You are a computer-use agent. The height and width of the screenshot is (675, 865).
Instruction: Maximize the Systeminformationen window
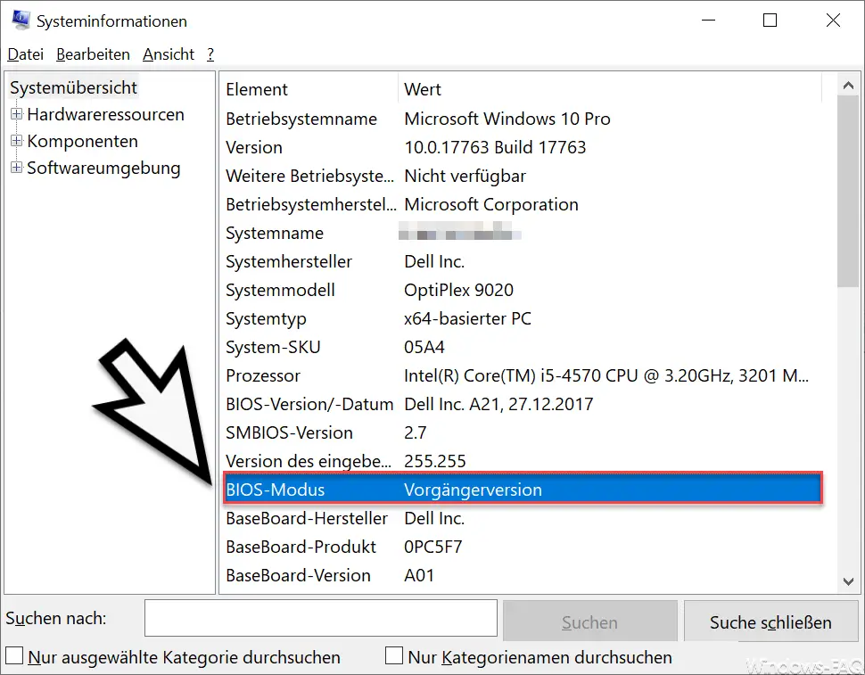coord(770,21)
